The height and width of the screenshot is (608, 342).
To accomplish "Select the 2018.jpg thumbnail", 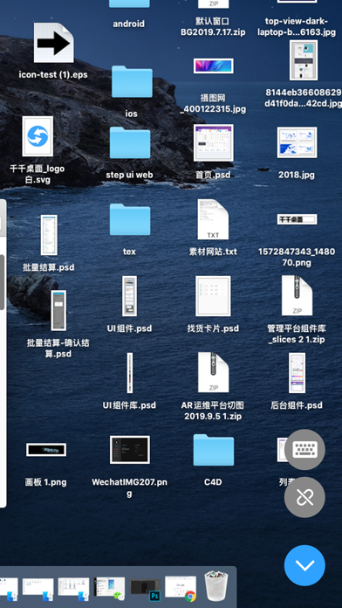I will coord(298,142).
